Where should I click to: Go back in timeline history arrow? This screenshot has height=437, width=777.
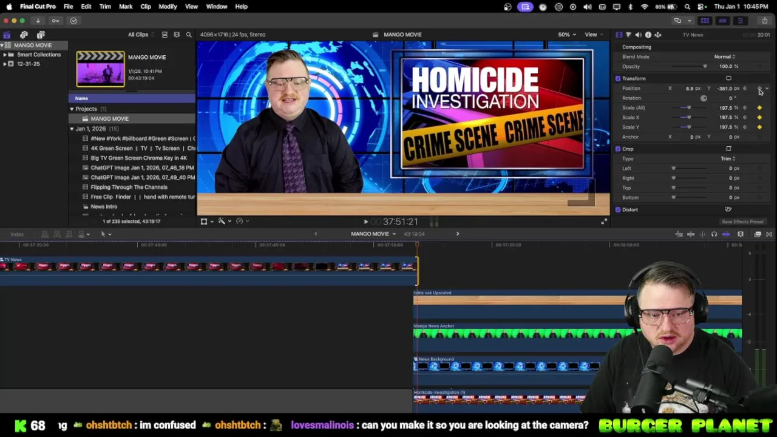pos(316,234)
